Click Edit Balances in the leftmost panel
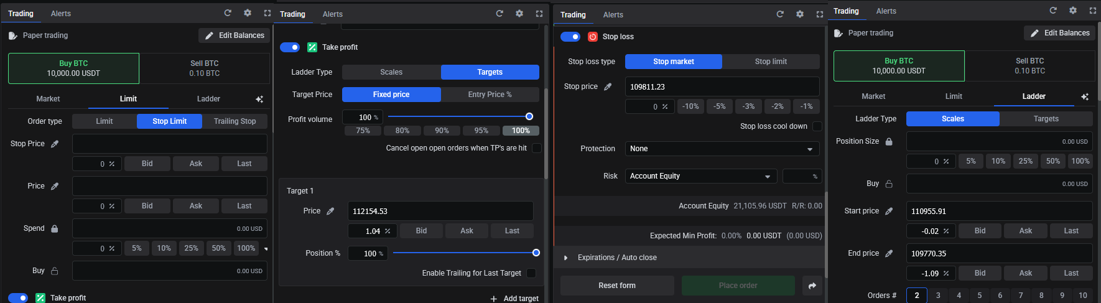This screenshot has width=1101, height=303. tap(235, 35)
